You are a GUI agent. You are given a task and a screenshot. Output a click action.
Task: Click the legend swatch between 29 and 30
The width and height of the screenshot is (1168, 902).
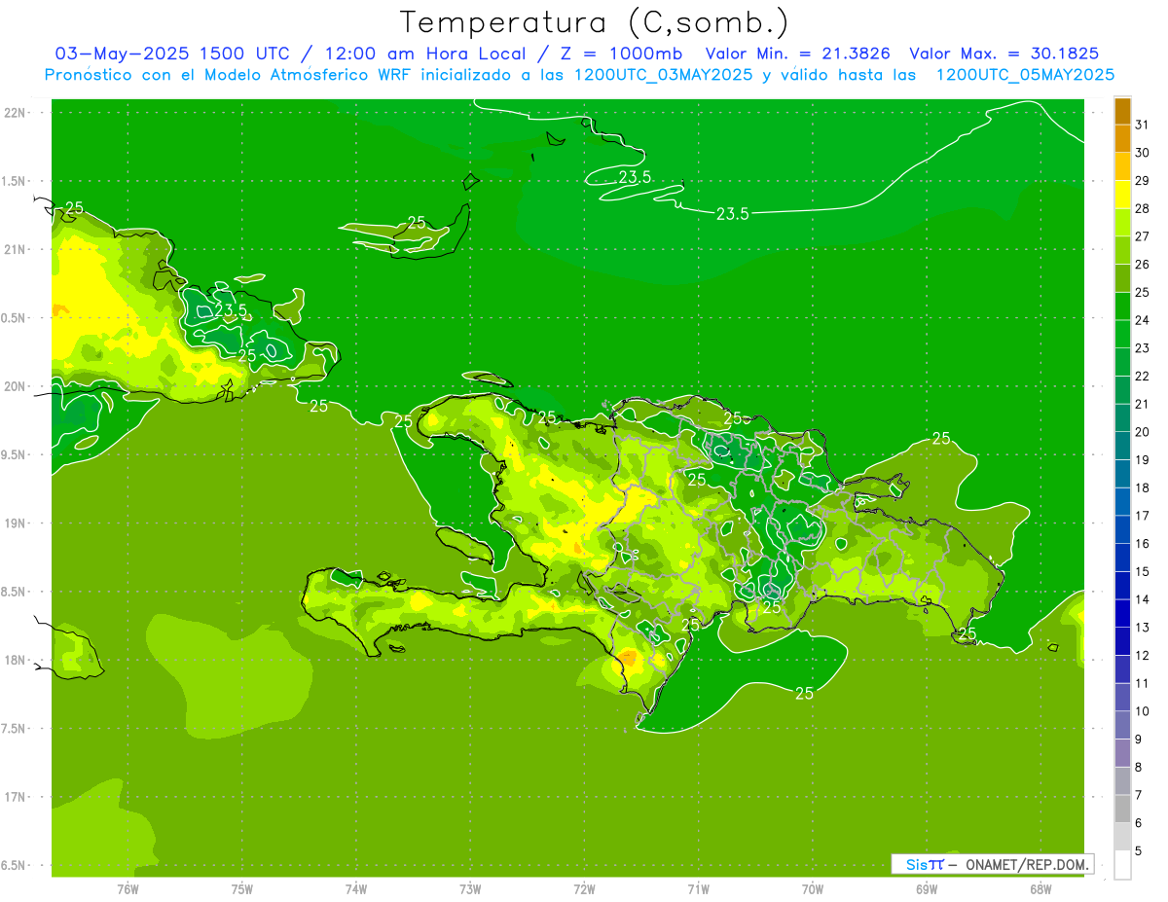[1122, 166]
